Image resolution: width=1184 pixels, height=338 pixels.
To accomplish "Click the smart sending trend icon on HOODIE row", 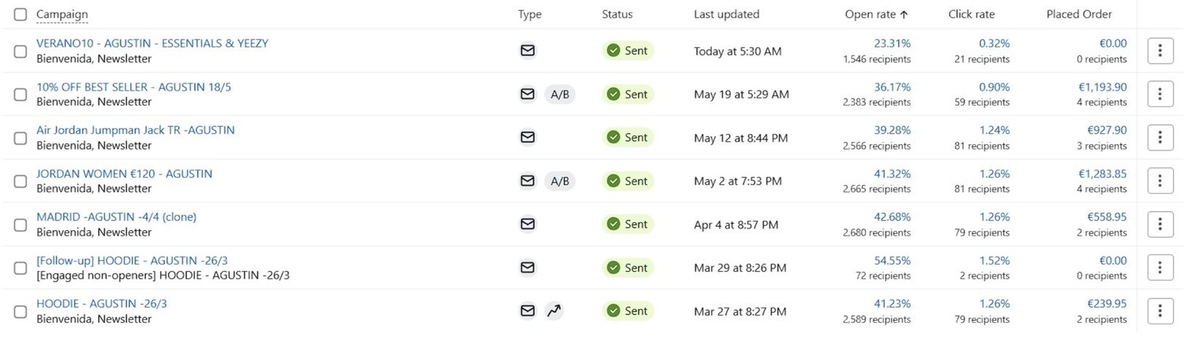I will pos(554,310).
